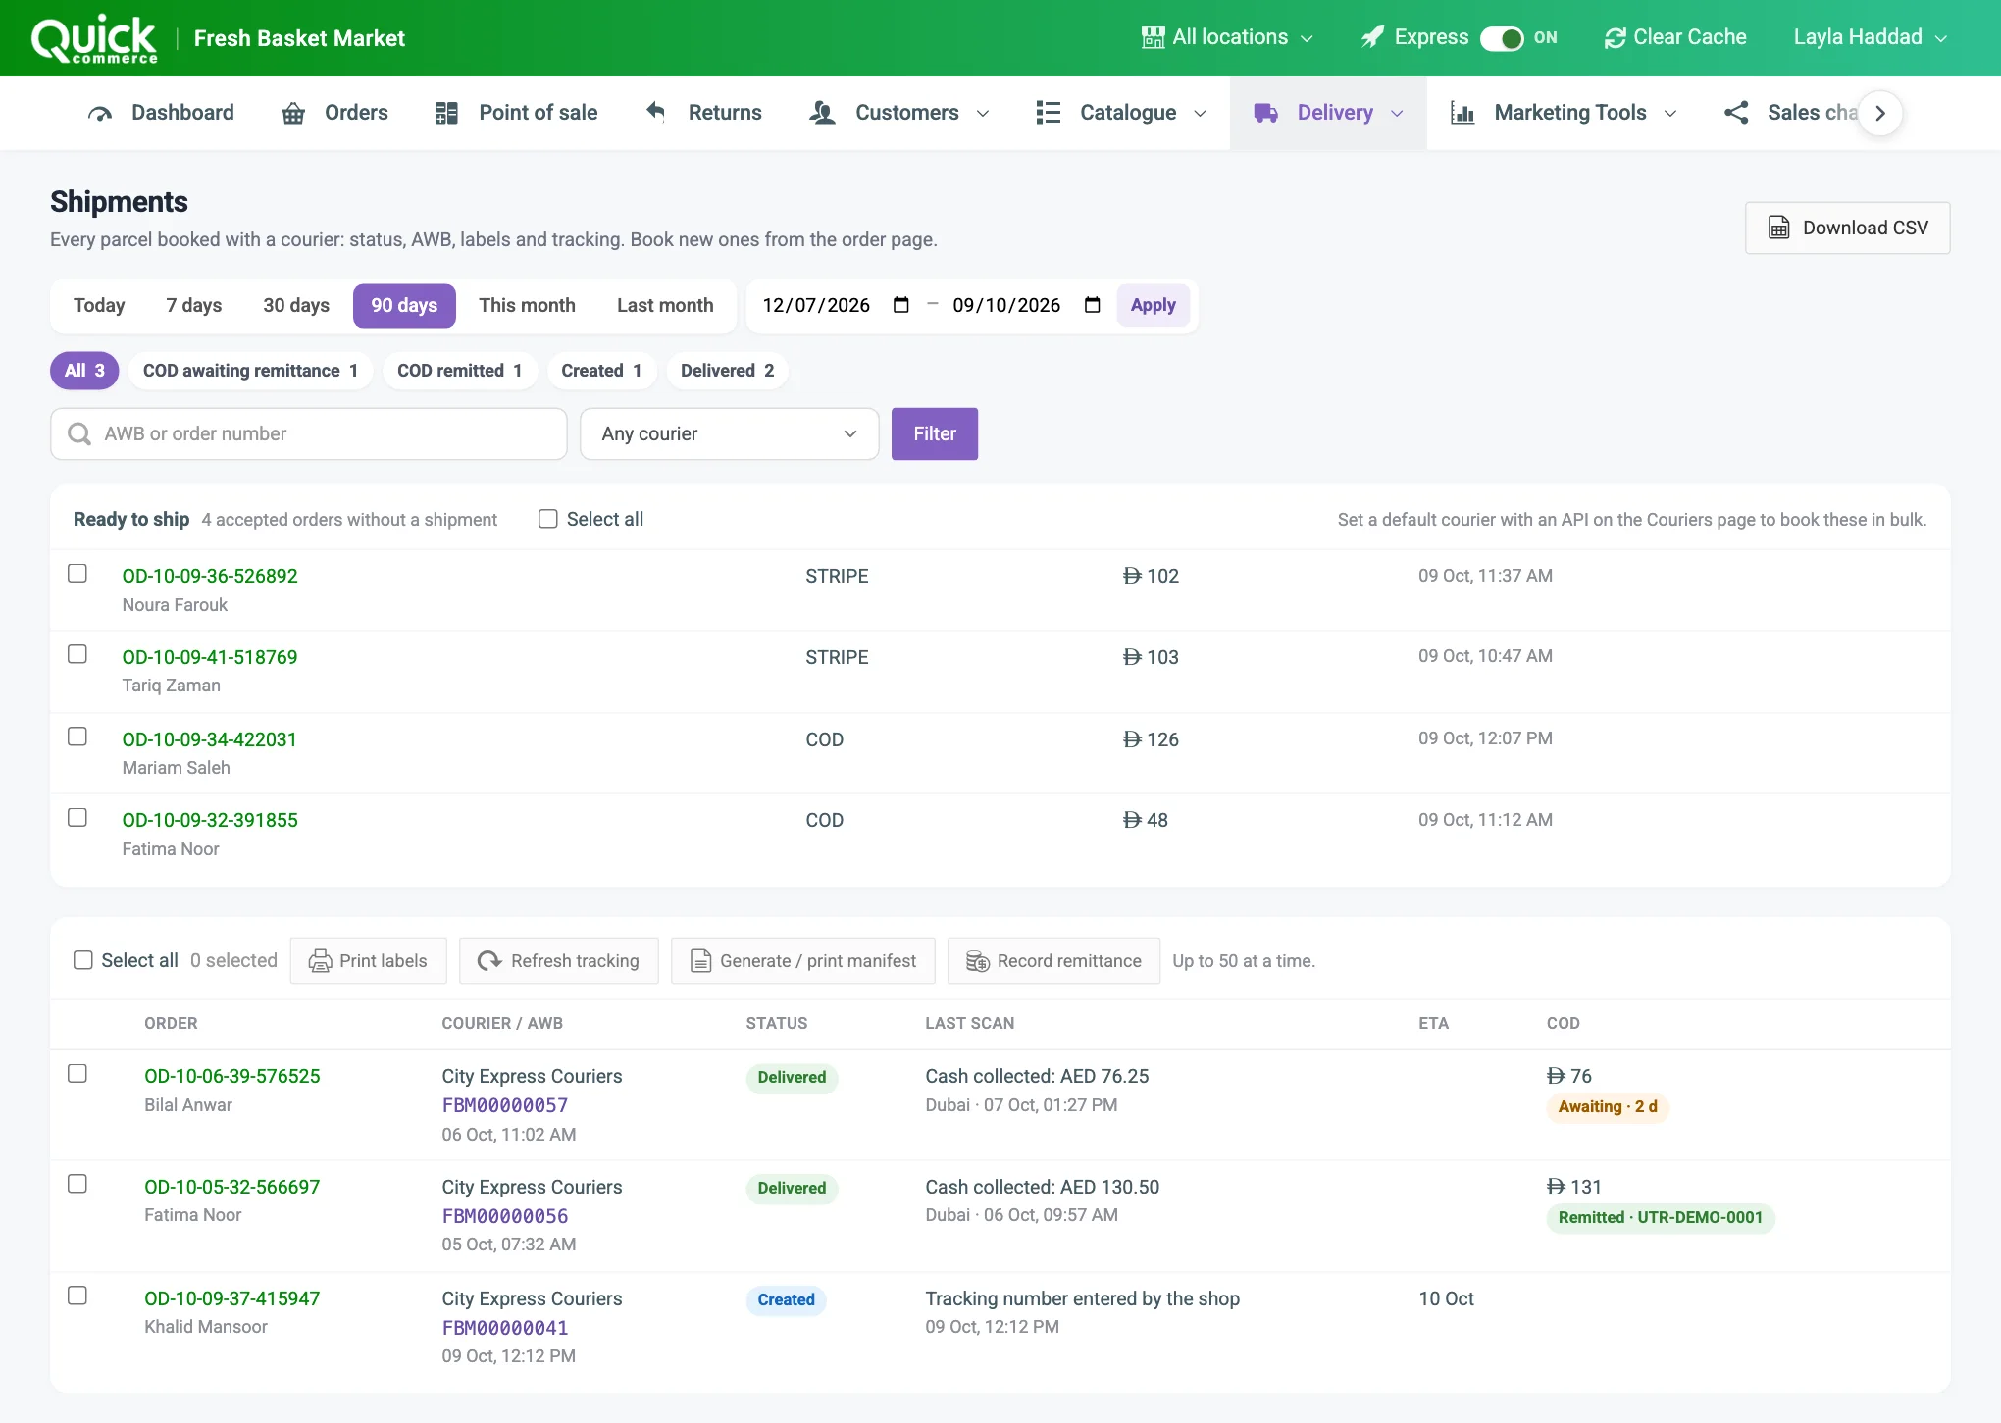Click the Print labels button
The image size is (2001, 1423).
[x=368, y=961]
